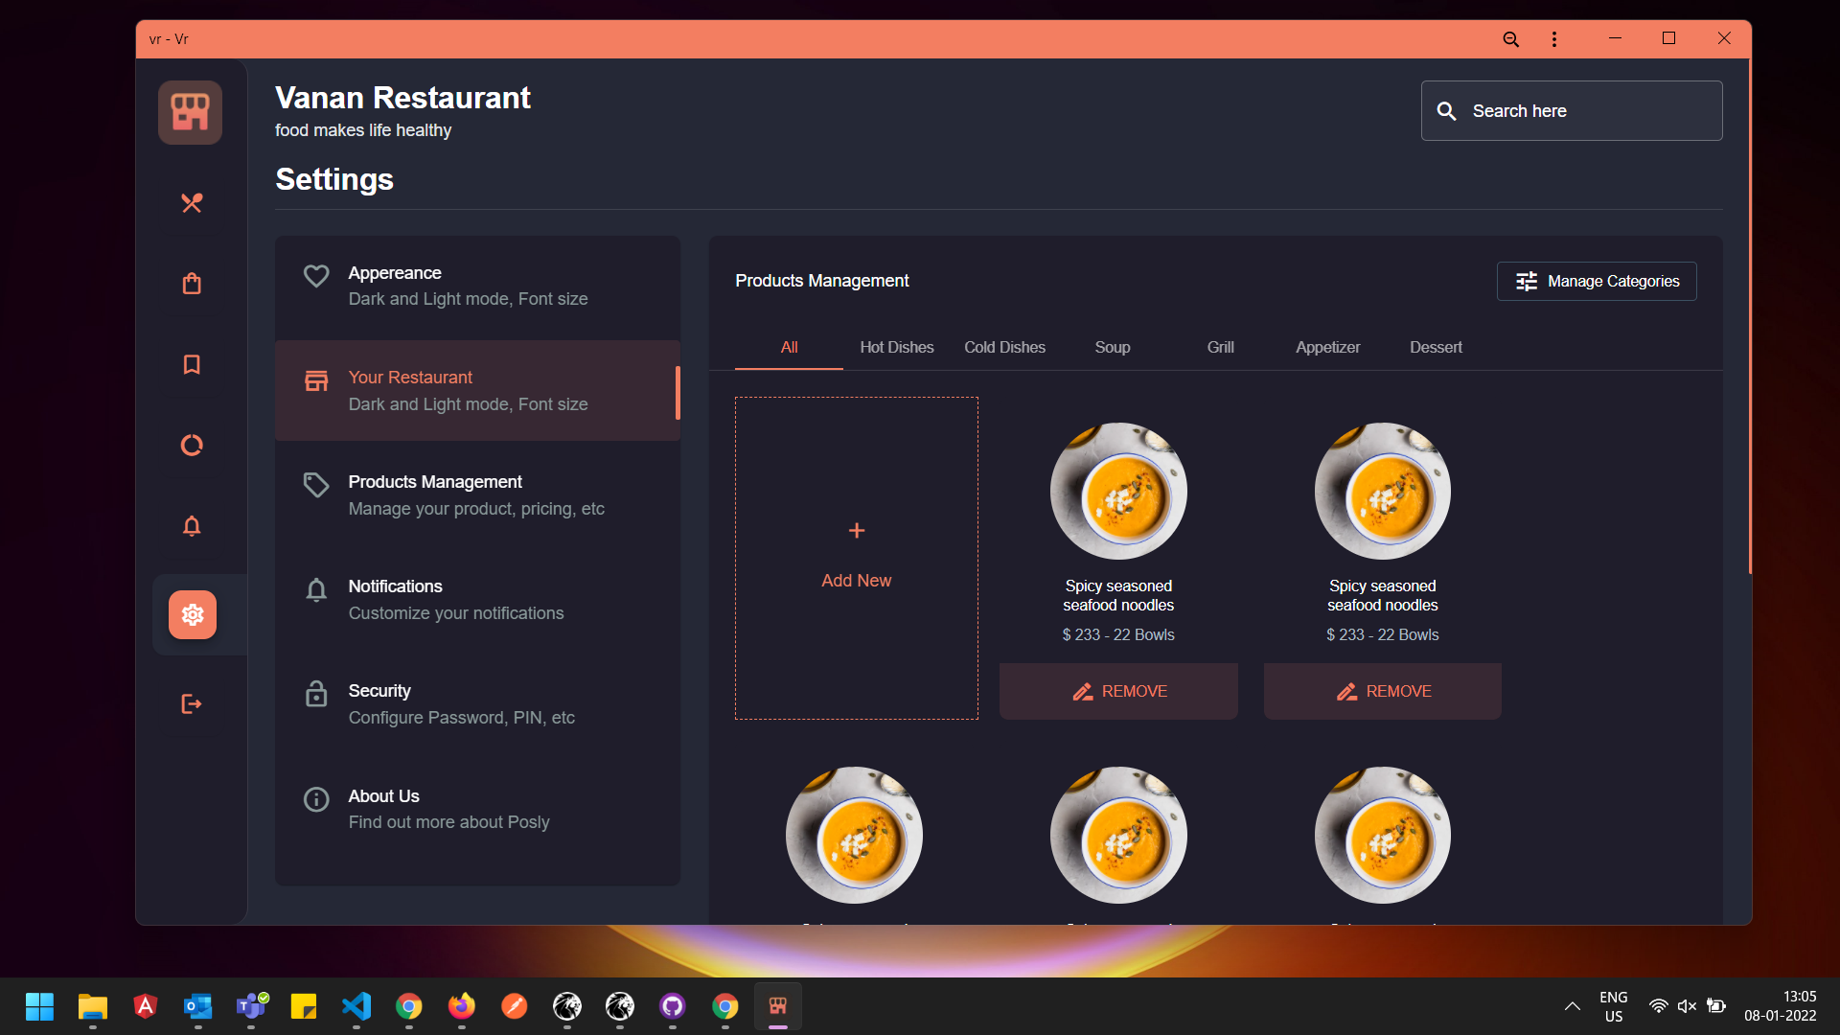Screen dimensions: 1840x1035
Task: Click the Vanan Restaurant storefront logo
Action: pyautogui.click(x=190, y=111)
